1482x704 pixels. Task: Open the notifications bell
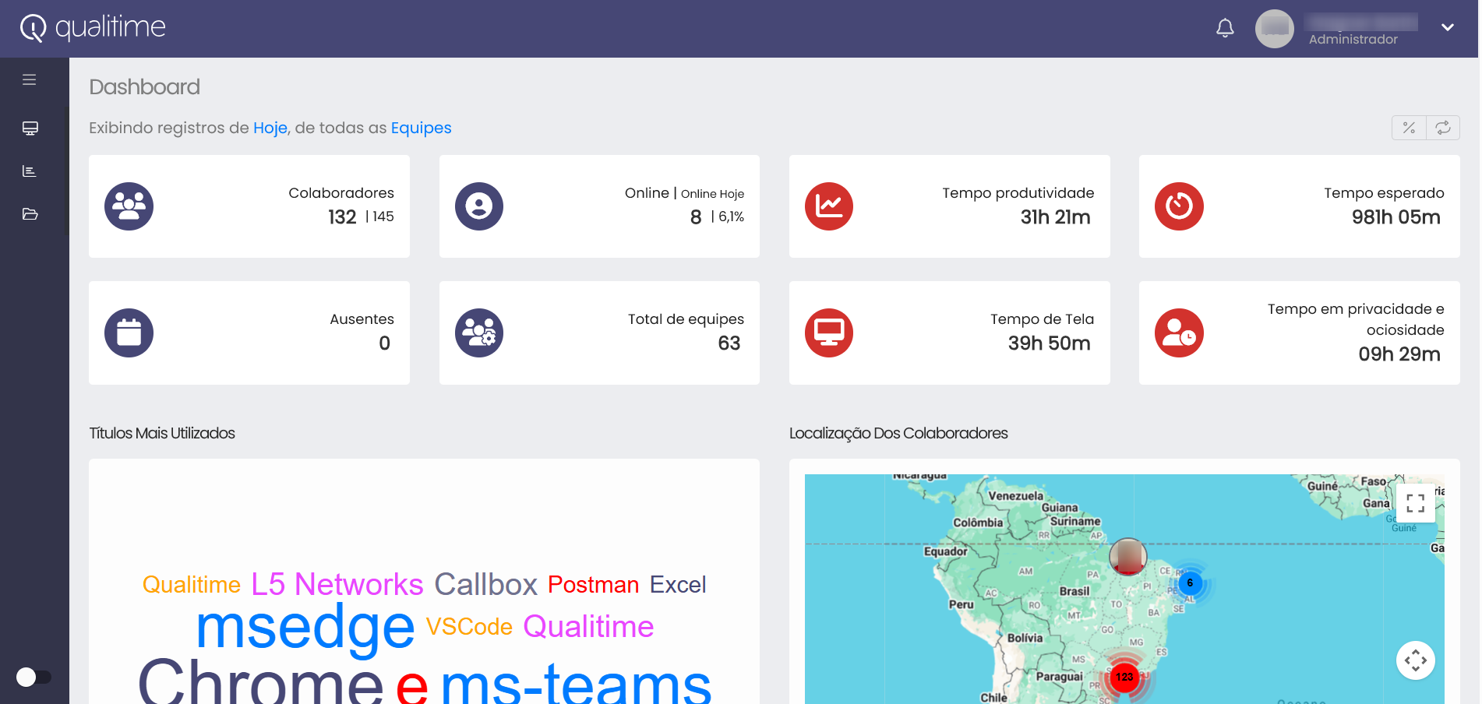[x=1225, y=28]
